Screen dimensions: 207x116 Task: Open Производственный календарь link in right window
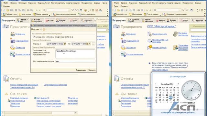pos(160,41)
